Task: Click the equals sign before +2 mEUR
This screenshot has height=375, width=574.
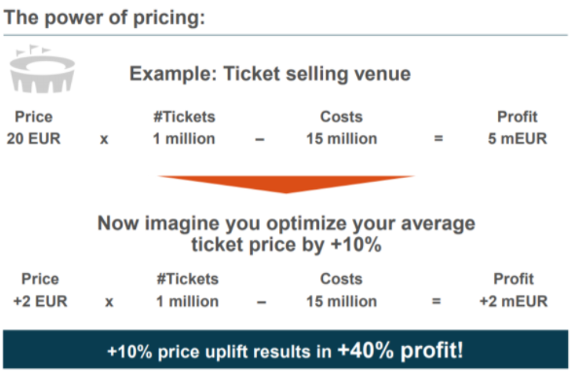Action: point(436,301)
